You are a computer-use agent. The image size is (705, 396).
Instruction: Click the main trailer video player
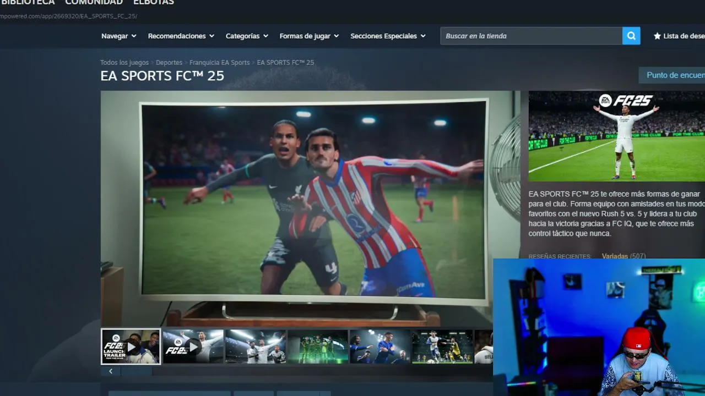[x=310, y=208]
